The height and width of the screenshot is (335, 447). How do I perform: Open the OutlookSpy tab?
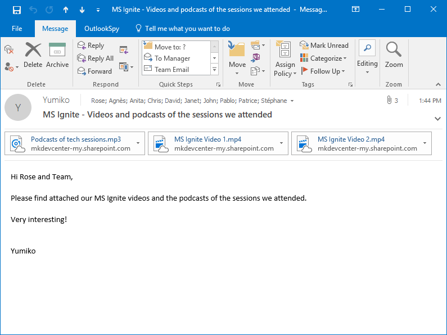pyautogui.click(x=102, y=29)
